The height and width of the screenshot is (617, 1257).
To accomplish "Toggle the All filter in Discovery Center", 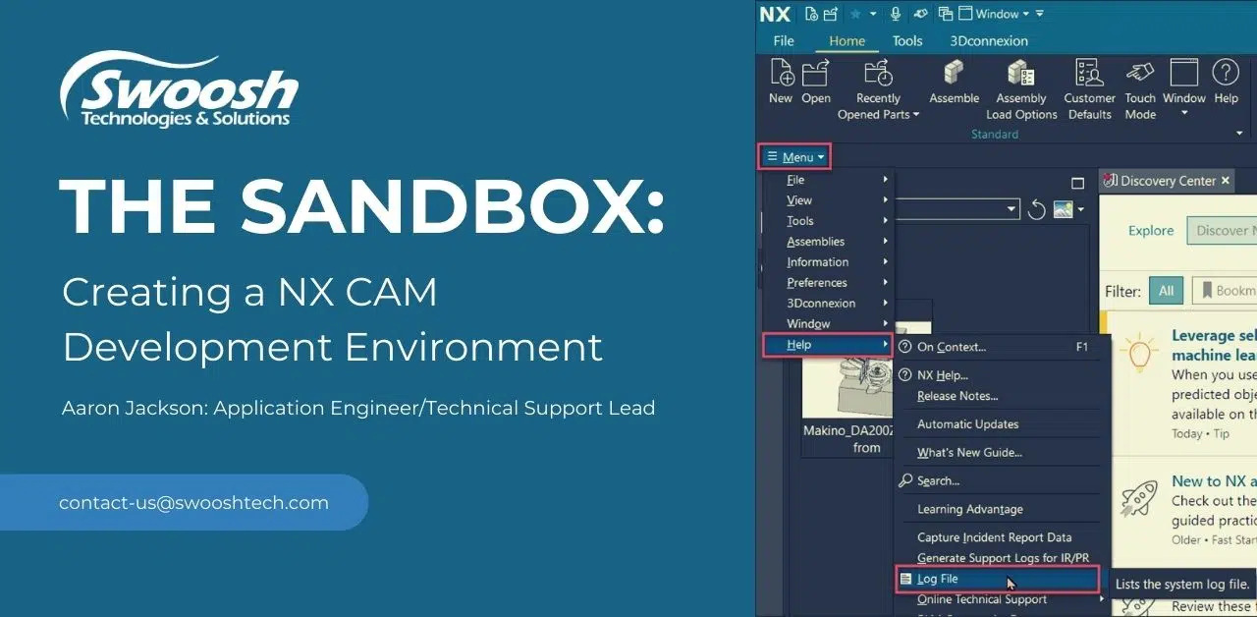I will coord(1166,291).
